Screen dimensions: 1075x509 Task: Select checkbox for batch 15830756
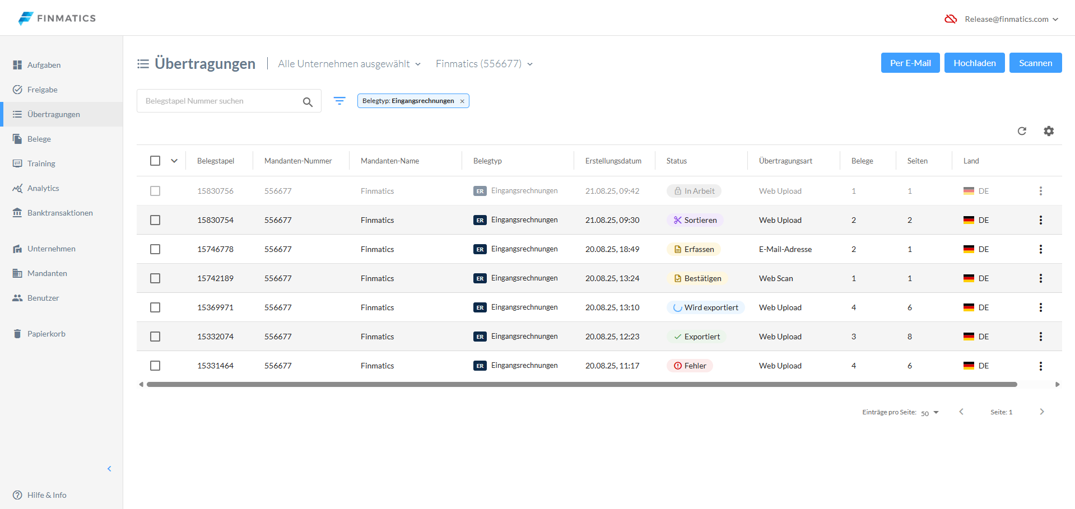pos(155,191)
